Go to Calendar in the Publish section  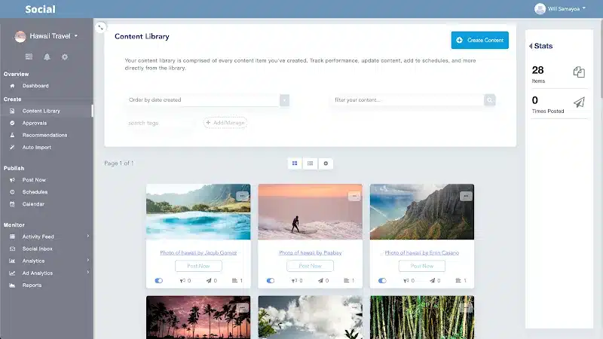point(33,204)
